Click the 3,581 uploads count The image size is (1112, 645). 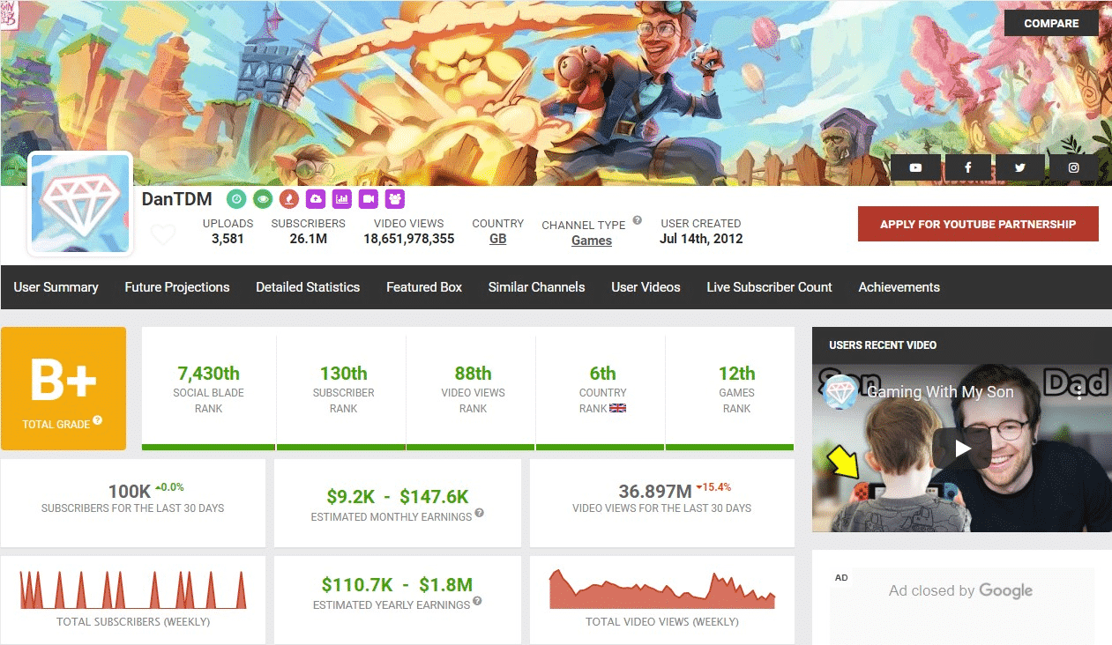coord(228,239)
